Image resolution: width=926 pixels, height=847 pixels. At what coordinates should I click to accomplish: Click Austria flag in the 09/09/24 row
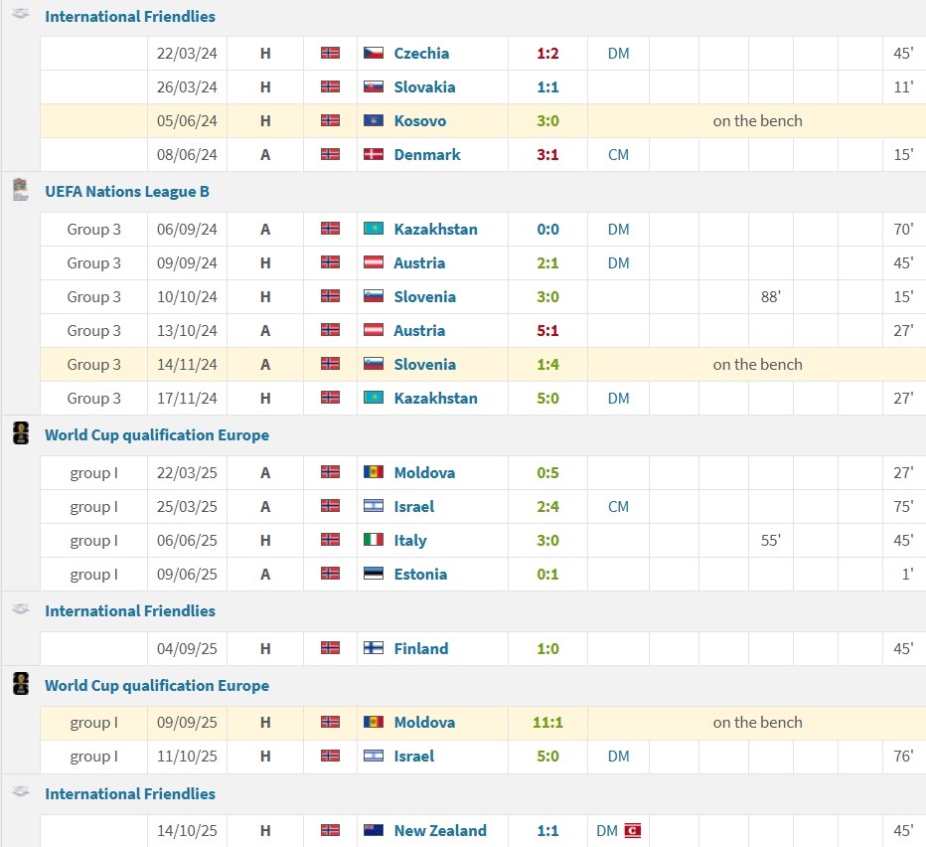point(374,261)
